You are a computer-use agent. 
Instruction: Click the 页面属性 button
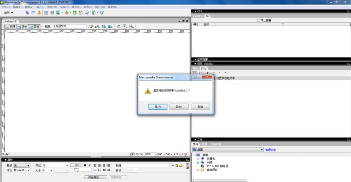click(95, 177)
